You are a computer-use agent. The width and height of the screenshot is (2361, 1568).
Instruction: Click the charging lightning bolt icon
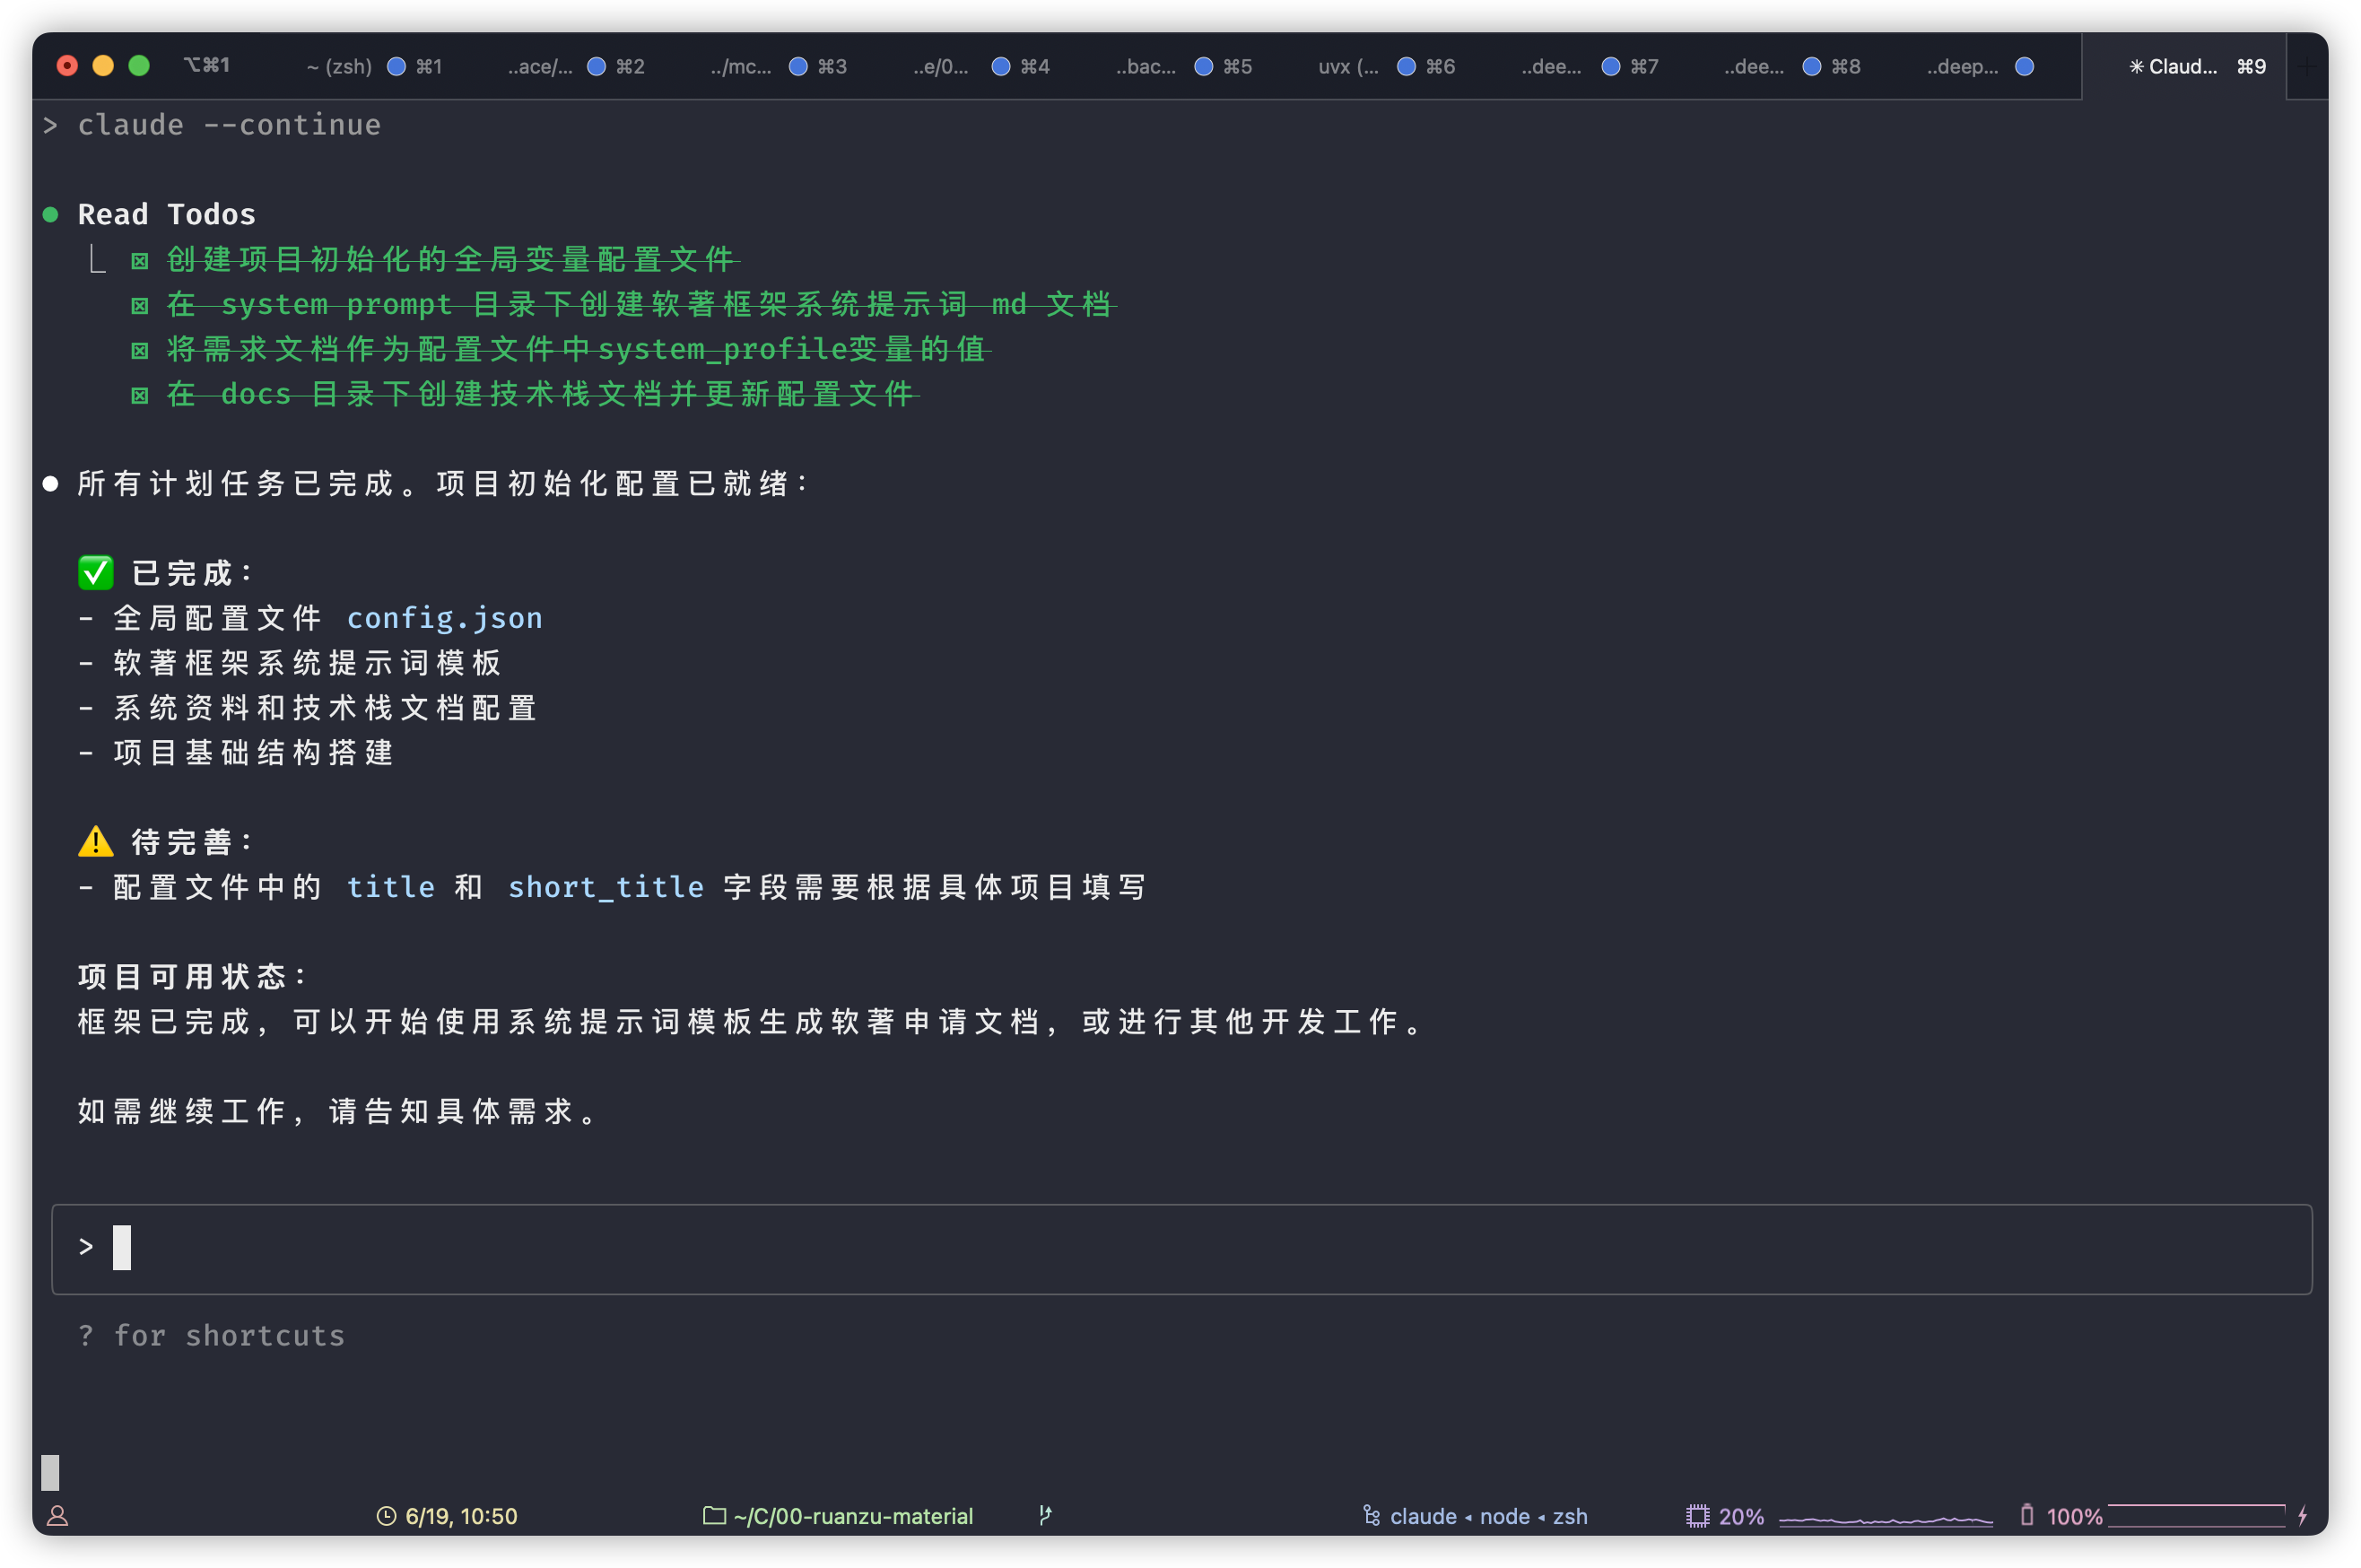click(x=2302, y=1516)
